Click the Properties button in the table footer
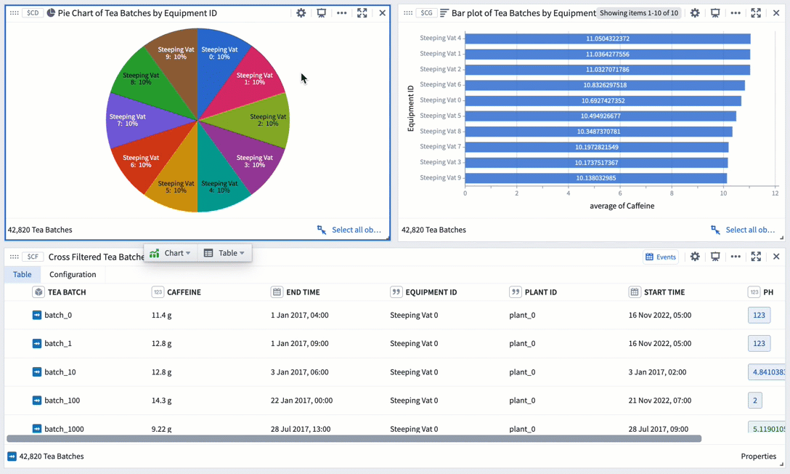The image size is (790, 474). tap(758, 457)
